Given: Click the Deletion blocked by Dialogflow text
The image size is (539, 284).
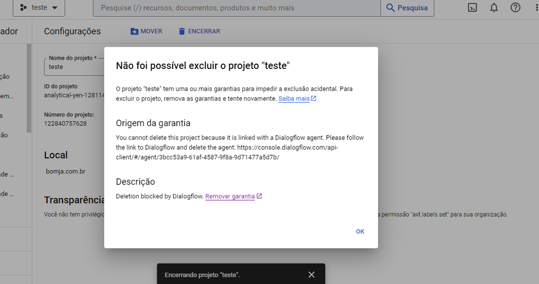Looking at the screenshot, I should 160,196.
